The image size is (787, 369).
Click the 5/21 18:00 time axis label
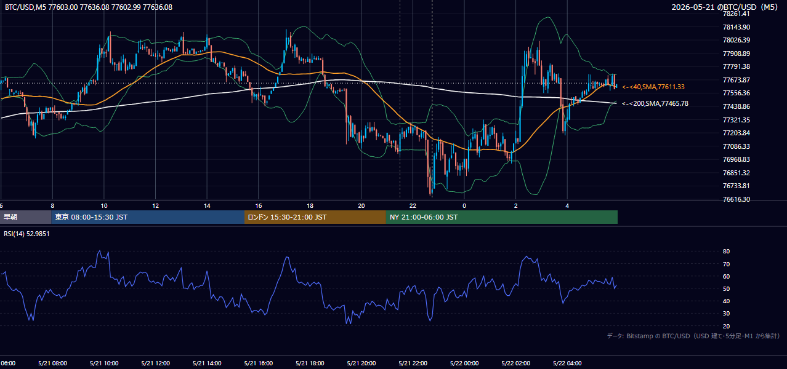click(x=310, y=363)
